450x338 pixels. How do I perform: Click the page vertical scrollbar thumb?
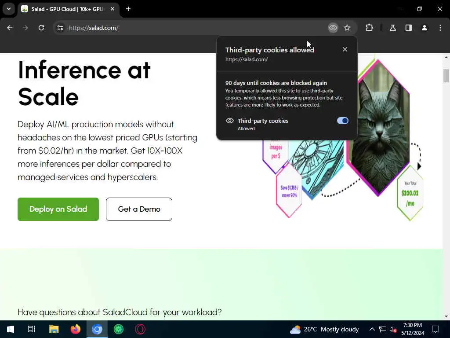[x=446, y=75]
